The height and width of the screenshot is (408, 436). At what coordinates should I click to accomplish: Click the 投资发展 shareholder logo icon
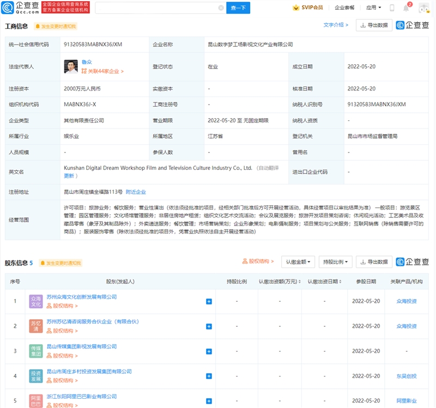(36, 376)
